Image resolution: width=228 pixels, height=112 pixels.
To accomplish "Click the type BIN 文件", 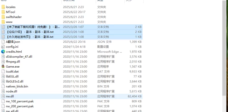I will pyautogui.click(x=103, y=86).
